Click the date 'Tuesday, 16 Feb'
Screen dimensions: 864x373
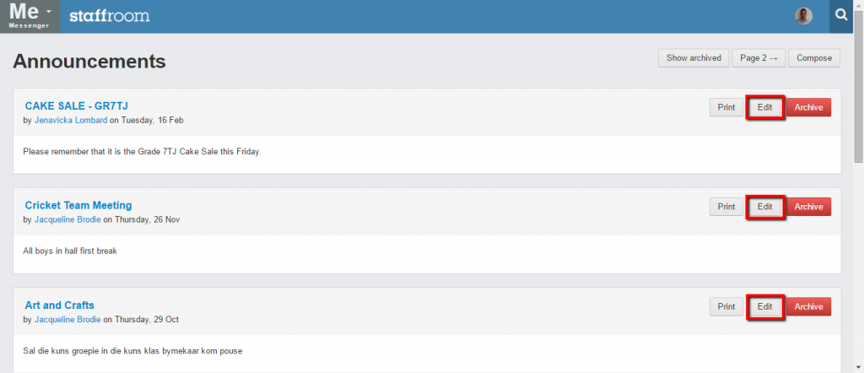pyautogui.click(x=152, y=120)
